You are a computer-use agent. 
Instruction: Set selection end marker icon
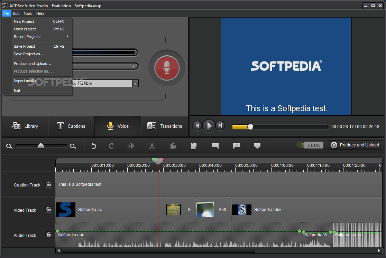(236, 146)
